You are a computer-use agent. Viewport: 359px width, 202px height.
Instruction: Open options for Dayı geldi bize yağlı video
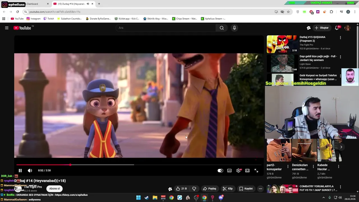click(340, 57)
